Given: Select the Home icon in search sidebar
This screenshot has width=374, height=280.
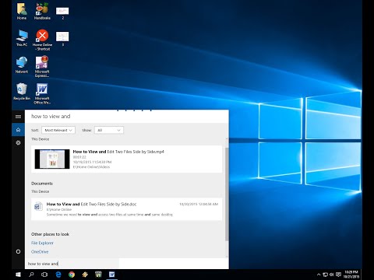Looking at the screenshot, I should click(18, 130).
